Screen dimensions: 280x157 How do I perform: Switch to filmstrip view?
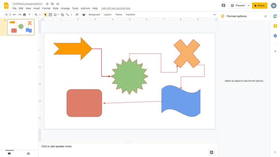click(x=9, y=153)
